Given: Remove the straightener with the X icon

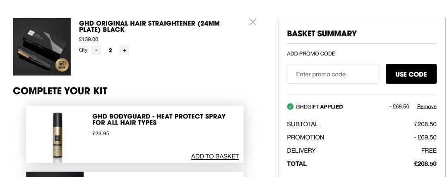Looking at the screenshot, I should (x=252, y=22).
